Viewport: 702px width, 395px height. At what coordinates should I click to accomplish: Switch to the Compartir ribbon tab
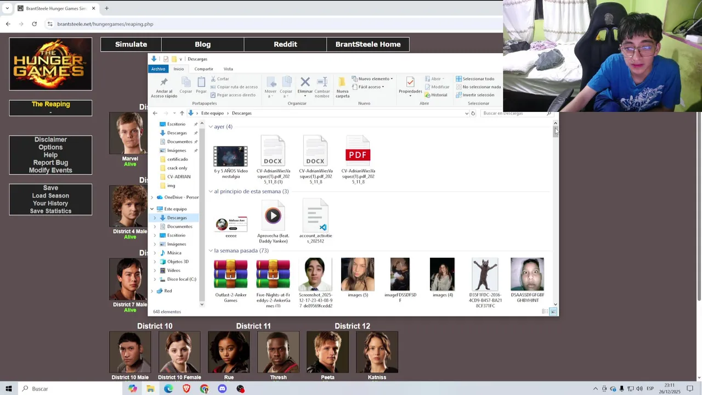(x=203, y=69)
